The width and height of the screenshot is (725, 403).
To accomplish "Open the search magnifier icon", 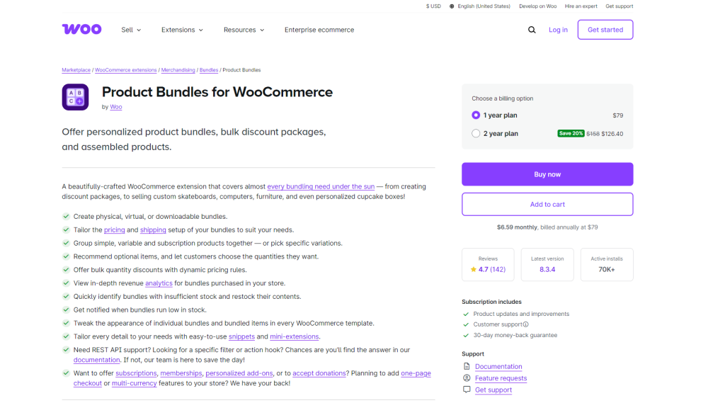I will point(532,30).
